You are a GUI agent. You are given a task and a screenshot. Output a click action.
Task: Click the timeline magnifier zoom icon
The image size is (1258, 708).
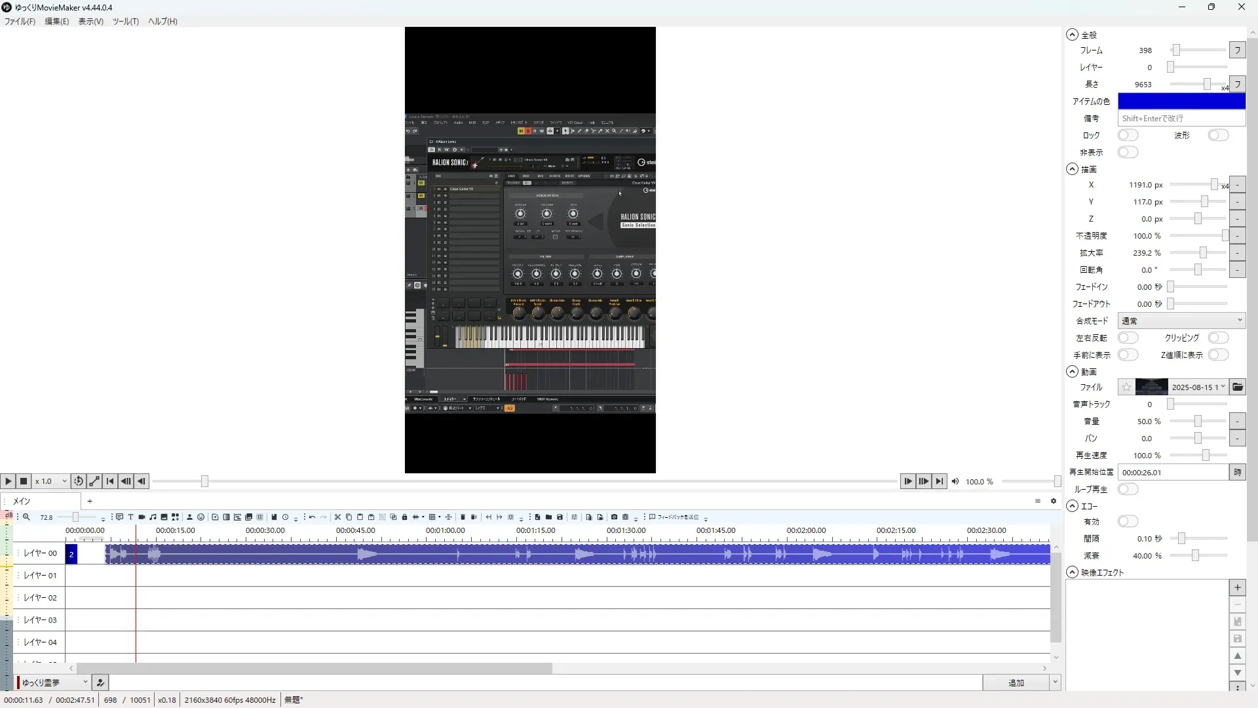[26, 517]
